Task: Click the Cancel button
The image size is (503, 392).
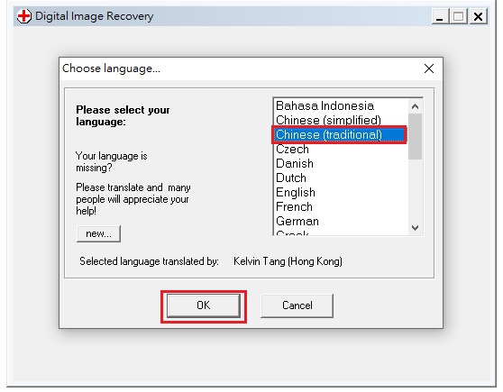Action: click(297, 305)
